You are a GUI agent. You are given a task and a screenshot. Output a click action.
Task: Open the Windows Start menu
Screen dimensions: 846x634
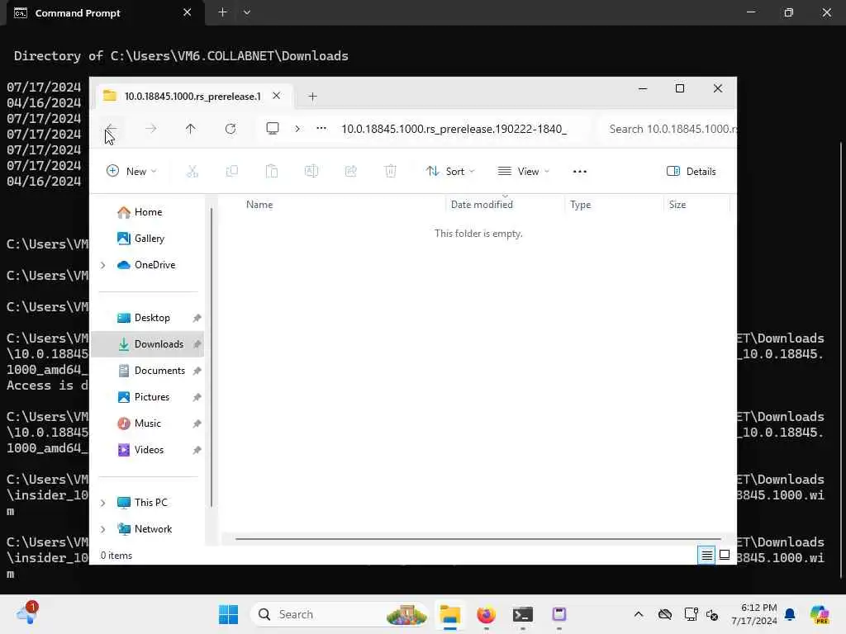pos(228,614)
